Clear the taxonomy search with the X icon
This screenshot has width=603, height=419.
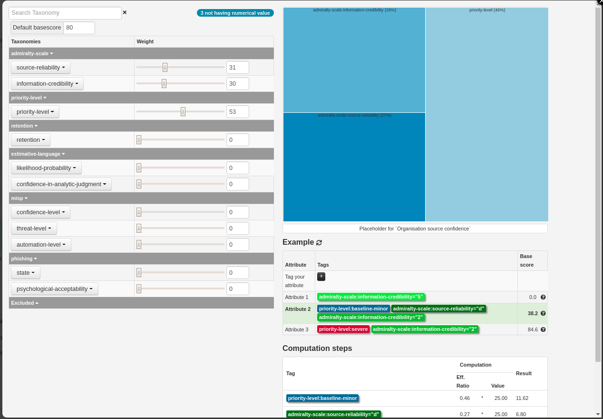125,12
